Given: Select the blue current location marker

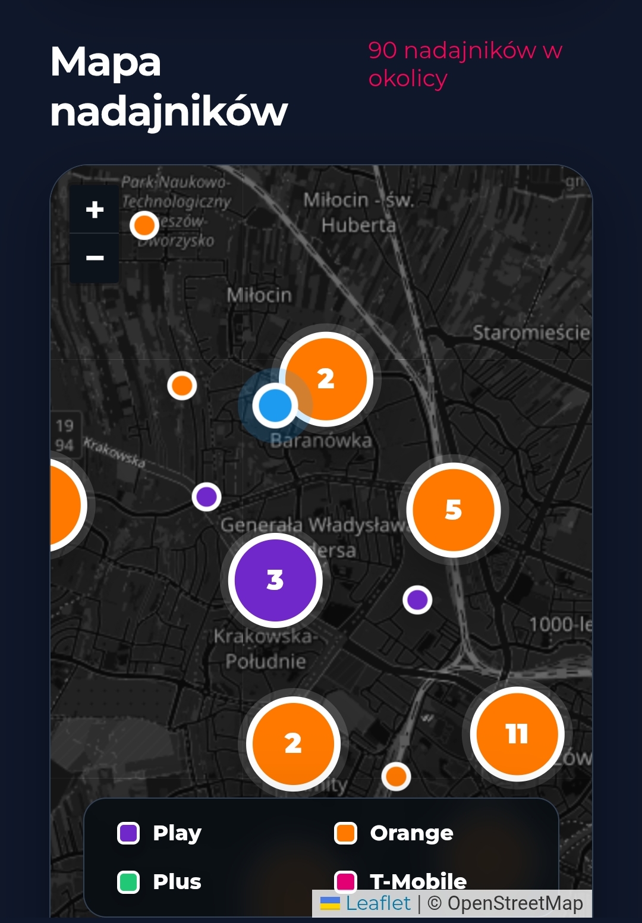Looking at the screenshot, I should pyautogui.click(x=275, y=405).
